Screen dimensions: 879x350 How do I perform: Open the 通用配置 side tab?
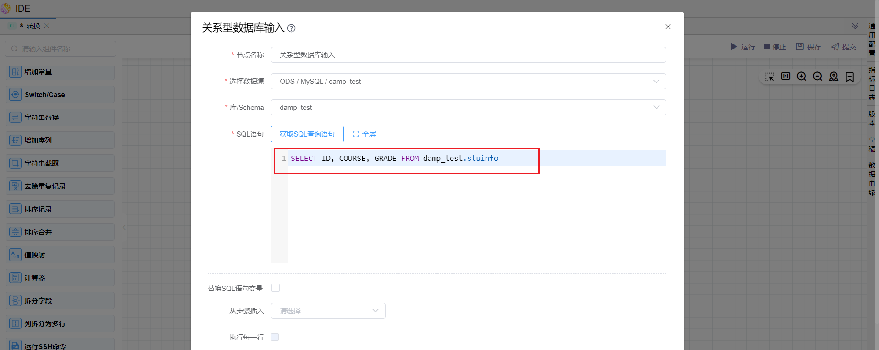pyautogui.click(x=872, y=40)
